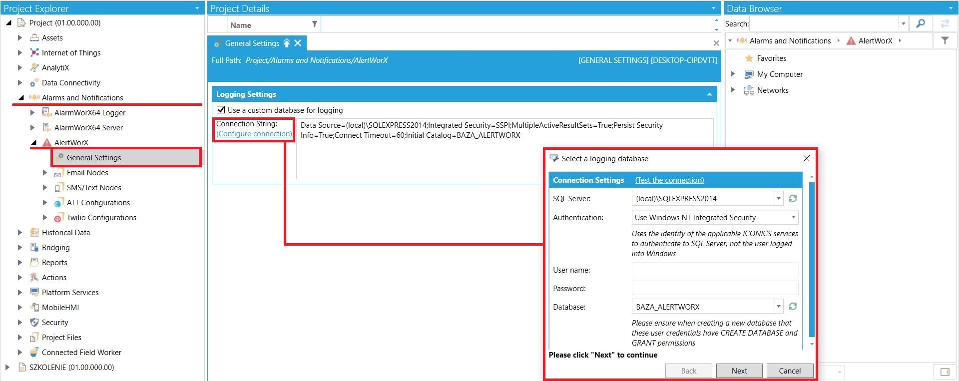Screen dimensions: 959x381
Task: Collapse the AlertWorX tree node
Action: point(33,143)
